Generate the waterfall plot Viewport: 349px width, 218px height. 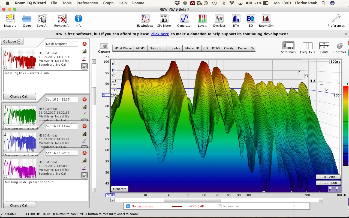point(120,189)
